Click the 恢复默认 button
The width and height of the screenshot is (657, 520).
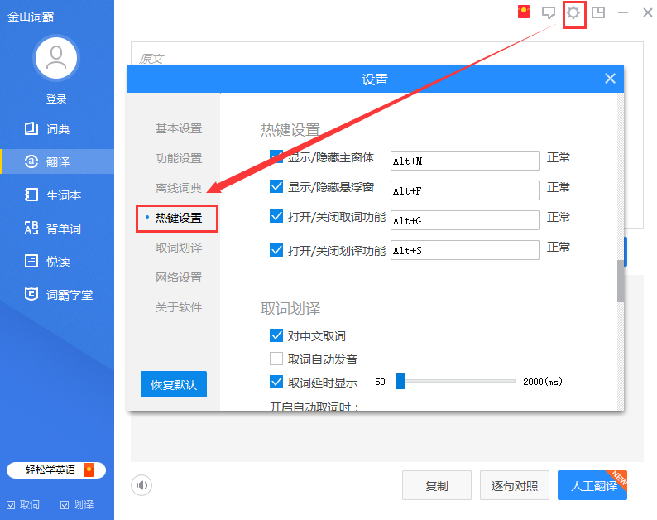click(x=174, y=384)
